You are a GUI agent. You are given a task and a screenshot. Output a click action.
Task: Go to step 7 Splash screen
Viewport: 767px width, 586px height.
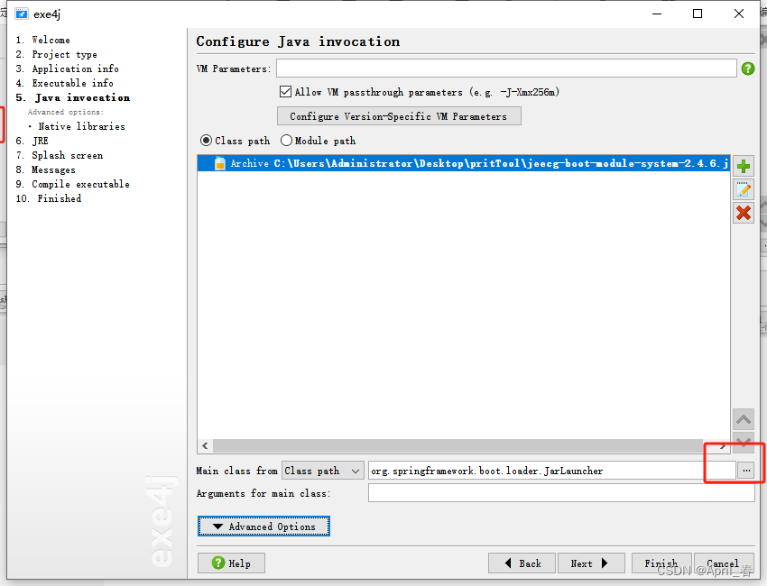60,155
